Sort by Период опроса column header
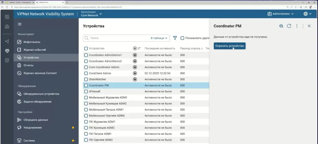 pos(191,49)
